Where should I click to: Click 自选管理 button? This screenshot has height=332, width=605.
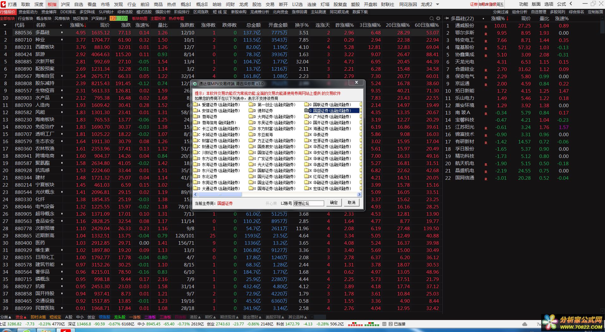[x=539, y=12]
